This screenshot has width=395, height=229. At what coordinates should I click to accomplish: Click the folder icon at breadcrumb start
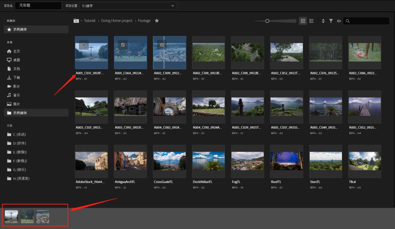(x=76, y=21)
